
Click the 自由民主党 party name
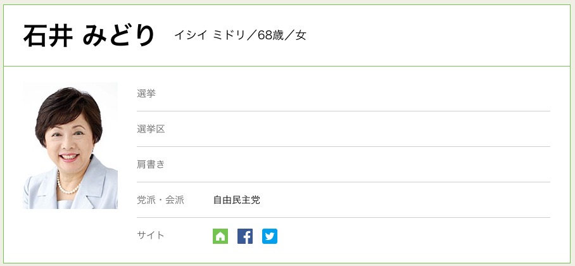click(236, 200)
